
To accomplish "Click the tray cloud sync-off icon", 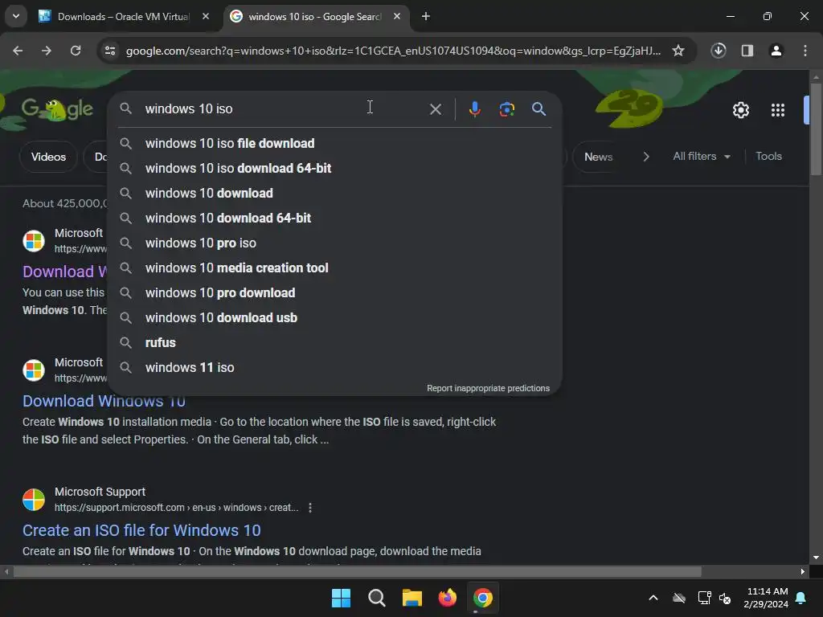I will (x=679, y=598).
